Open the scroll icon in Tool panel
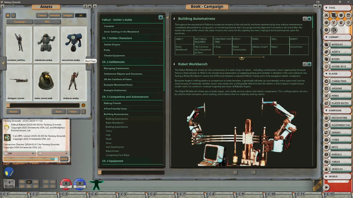 tap(334, 15)
